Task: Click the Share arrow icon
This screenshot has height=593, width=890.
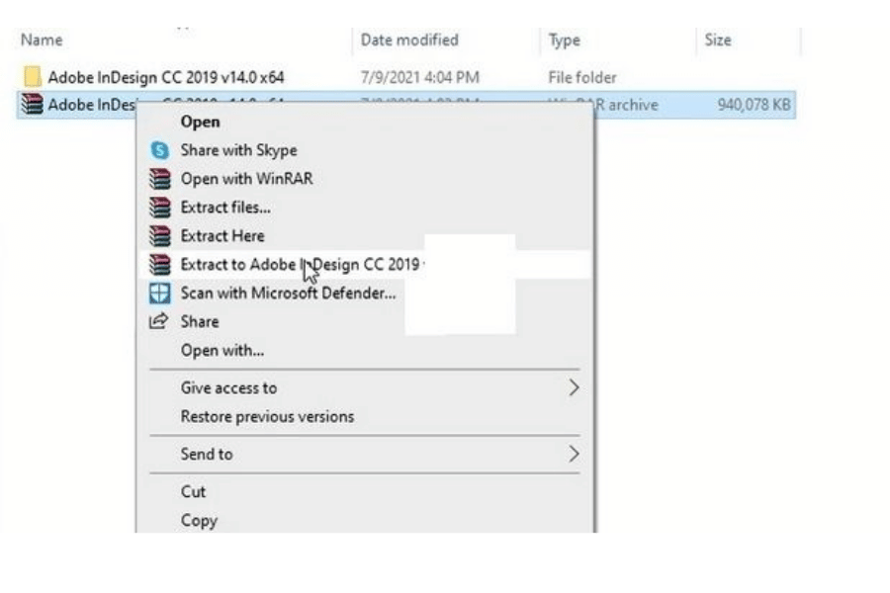Action: point(159,321)
